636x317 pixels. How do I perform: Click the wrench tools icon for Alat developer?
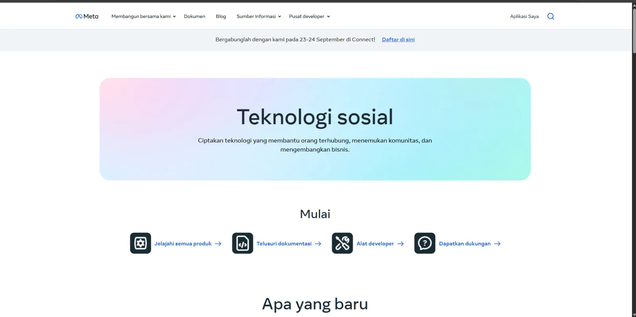point(342,243)
